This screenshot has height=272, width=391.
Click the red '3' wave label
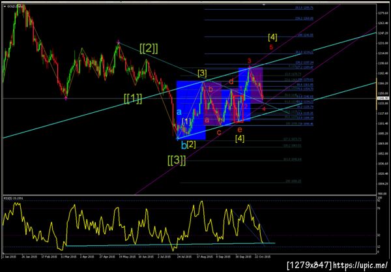click(249, 61)
